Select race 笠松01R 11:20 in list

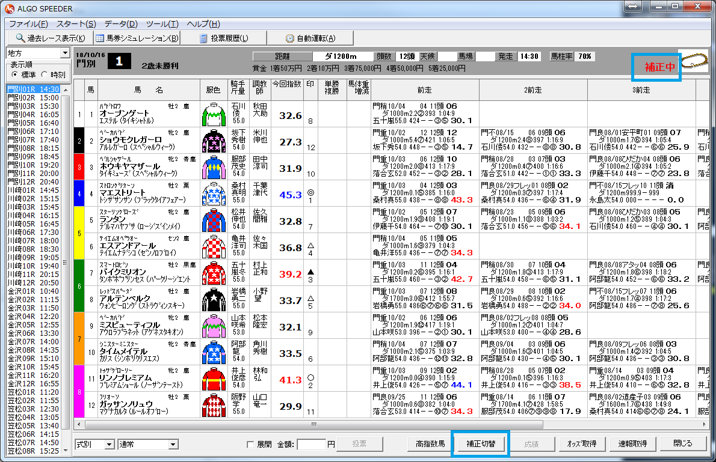(x=33, y=392)
